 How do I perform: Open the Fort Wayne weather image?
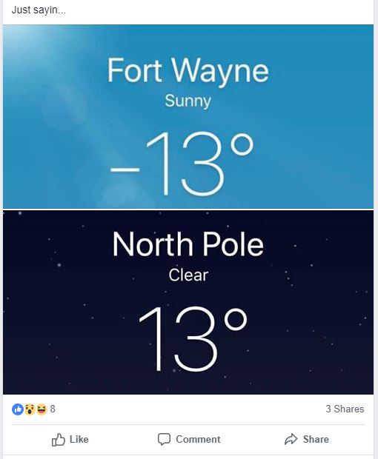[x=188, y=116]
